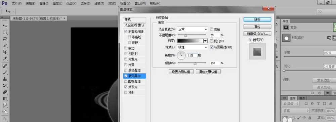Open the 3D workspace dropdown
336x122 pixels.
(x=326, y=11)
